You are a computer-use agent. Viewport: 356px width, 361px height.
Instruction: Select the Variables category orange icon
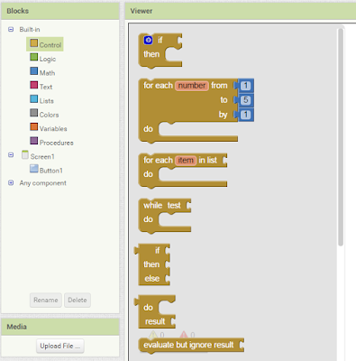[x=34, y=126]
